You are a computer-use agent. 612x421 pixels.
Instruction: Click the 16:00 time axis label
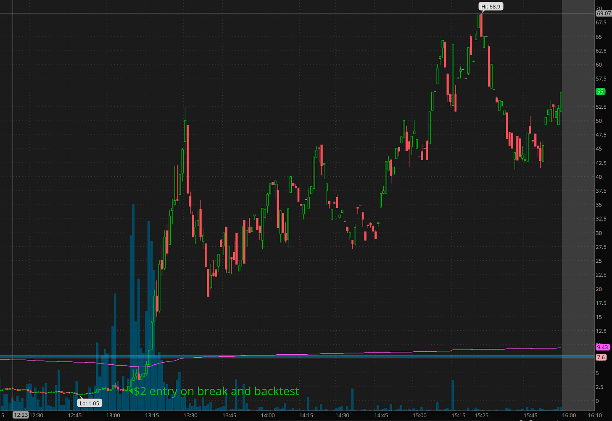tap(569, 416)
